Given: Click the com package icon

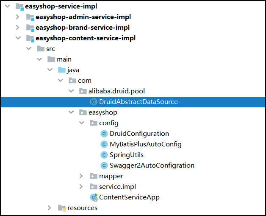Looking at the screenshot, I should click(x=72, y=80).
